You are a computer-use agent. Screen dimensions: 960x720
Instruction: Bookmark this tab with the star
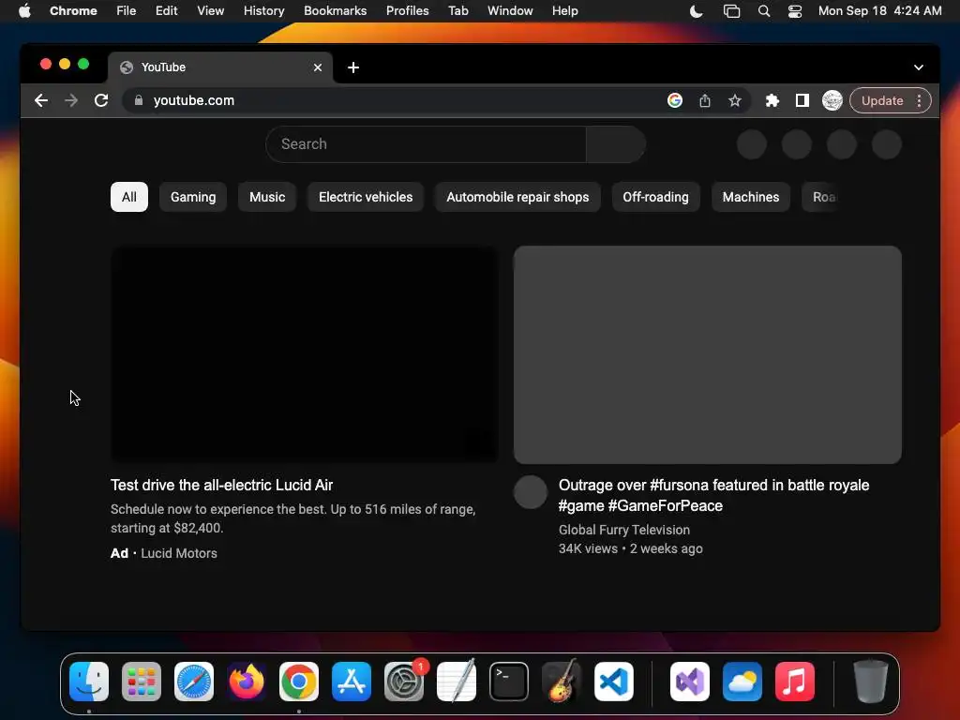735,100
